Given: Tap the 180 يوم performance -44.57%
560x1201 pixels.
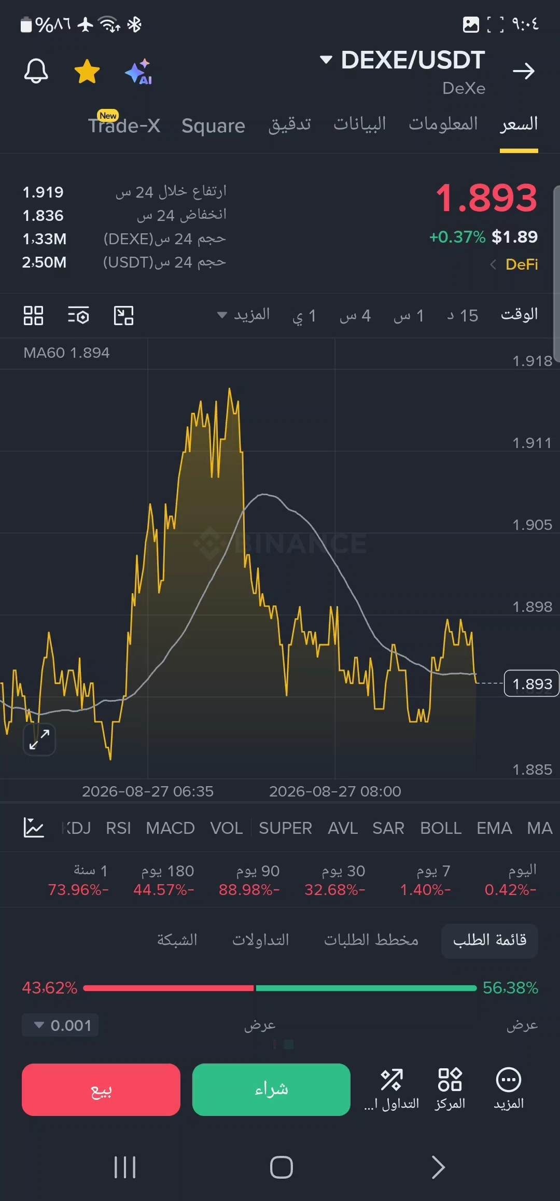Looking at the screenshot, I should click(164, 880).
